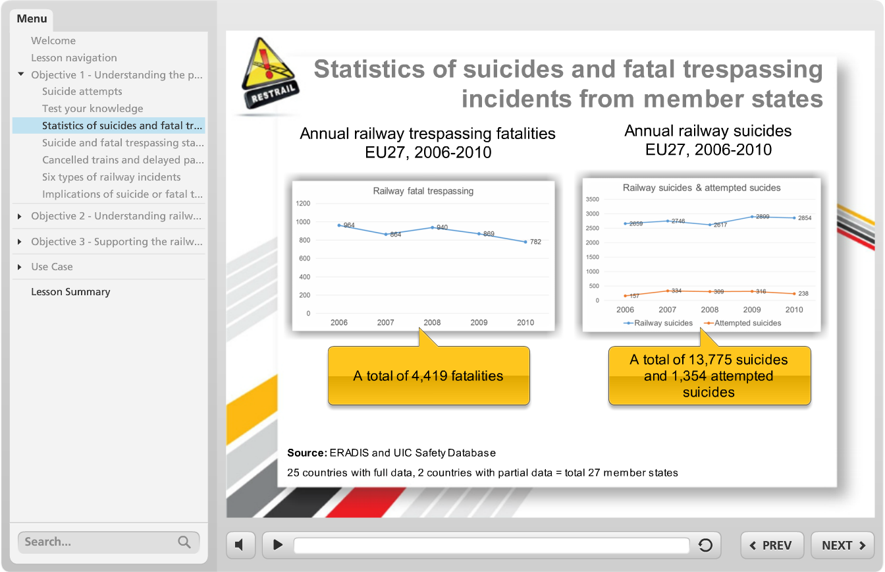The height and width of the screenshot is (572, 885).
Task: Collapse the Objective 1 section arrow
Action: 21,74
